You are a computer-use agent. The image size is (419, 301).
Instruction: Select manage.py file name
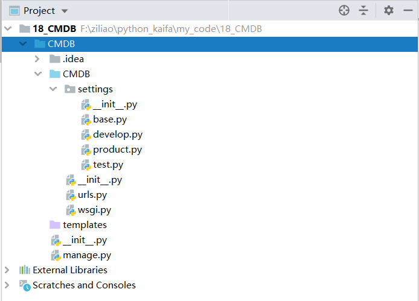tap(87, 255)
